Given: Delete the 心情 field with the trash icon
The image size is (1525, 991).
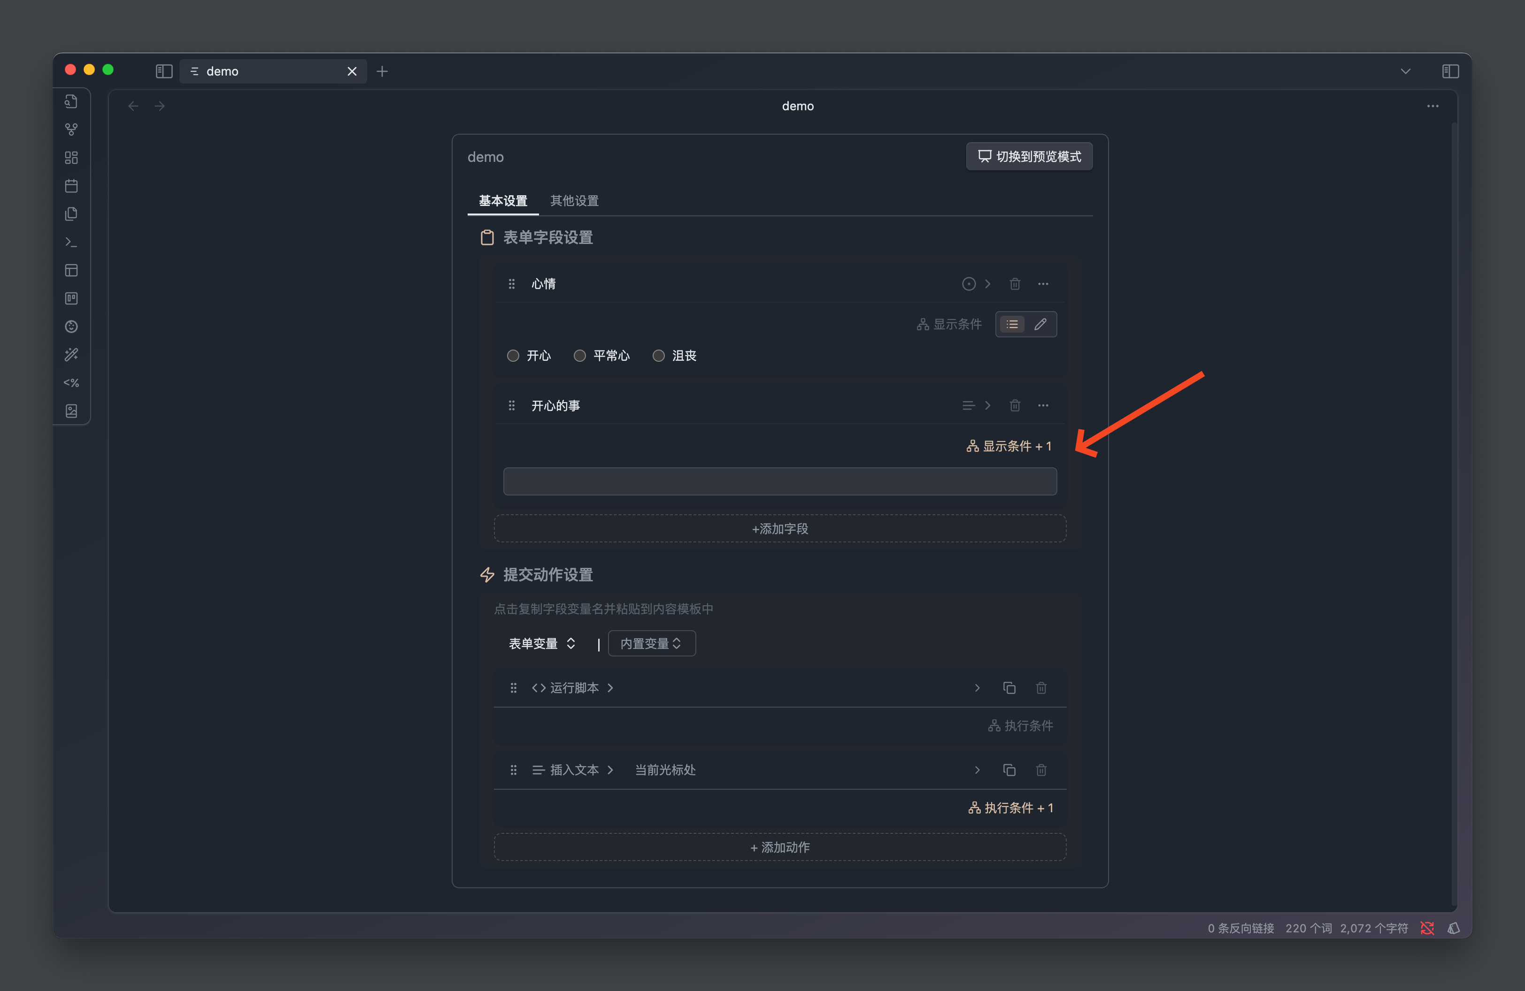Looking at the screenshot, I should pyautogui.click(x=1014, y=283).
